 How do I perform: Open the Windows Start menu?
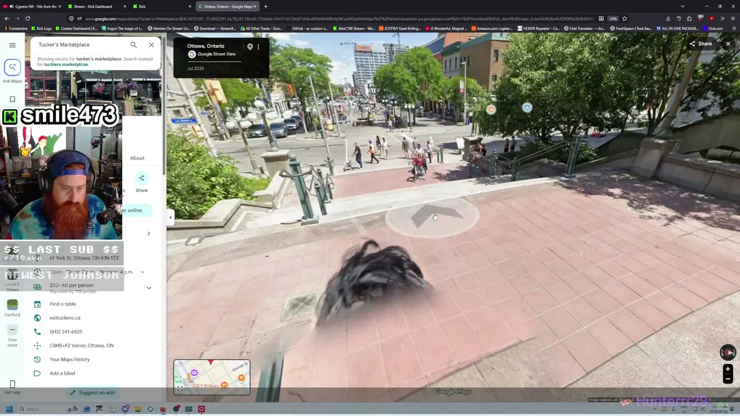[x=9, y=409]
